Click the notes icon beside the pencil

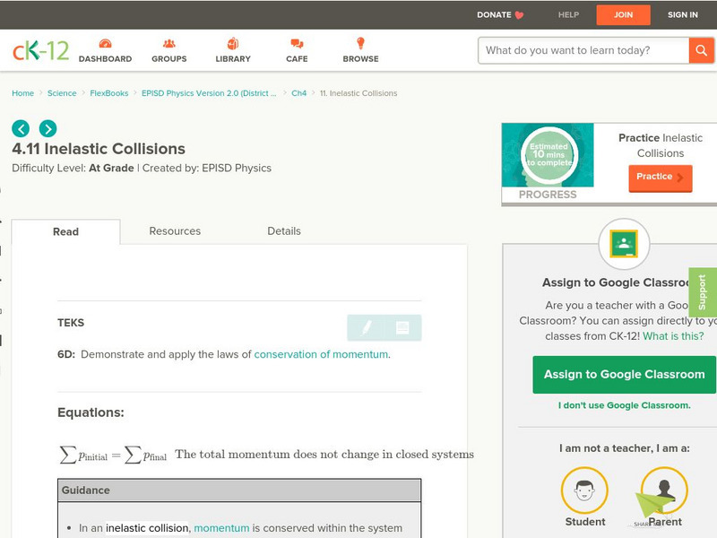click(402, 328)
